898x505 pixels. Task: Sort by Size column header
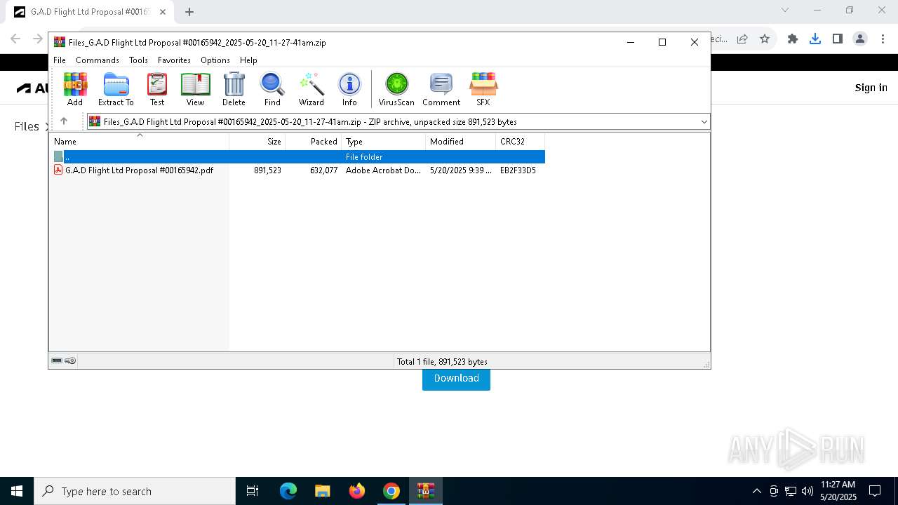[257, 142]
